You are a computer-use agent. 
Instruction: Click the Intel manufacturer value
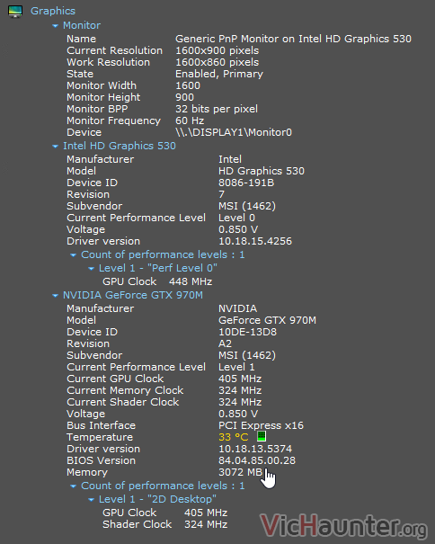click(x=230, y=159)
